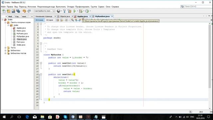Collapse code fold at line 19 nextInt method
The width and height of the screenshot is (213, 120).
pos(41,74)
